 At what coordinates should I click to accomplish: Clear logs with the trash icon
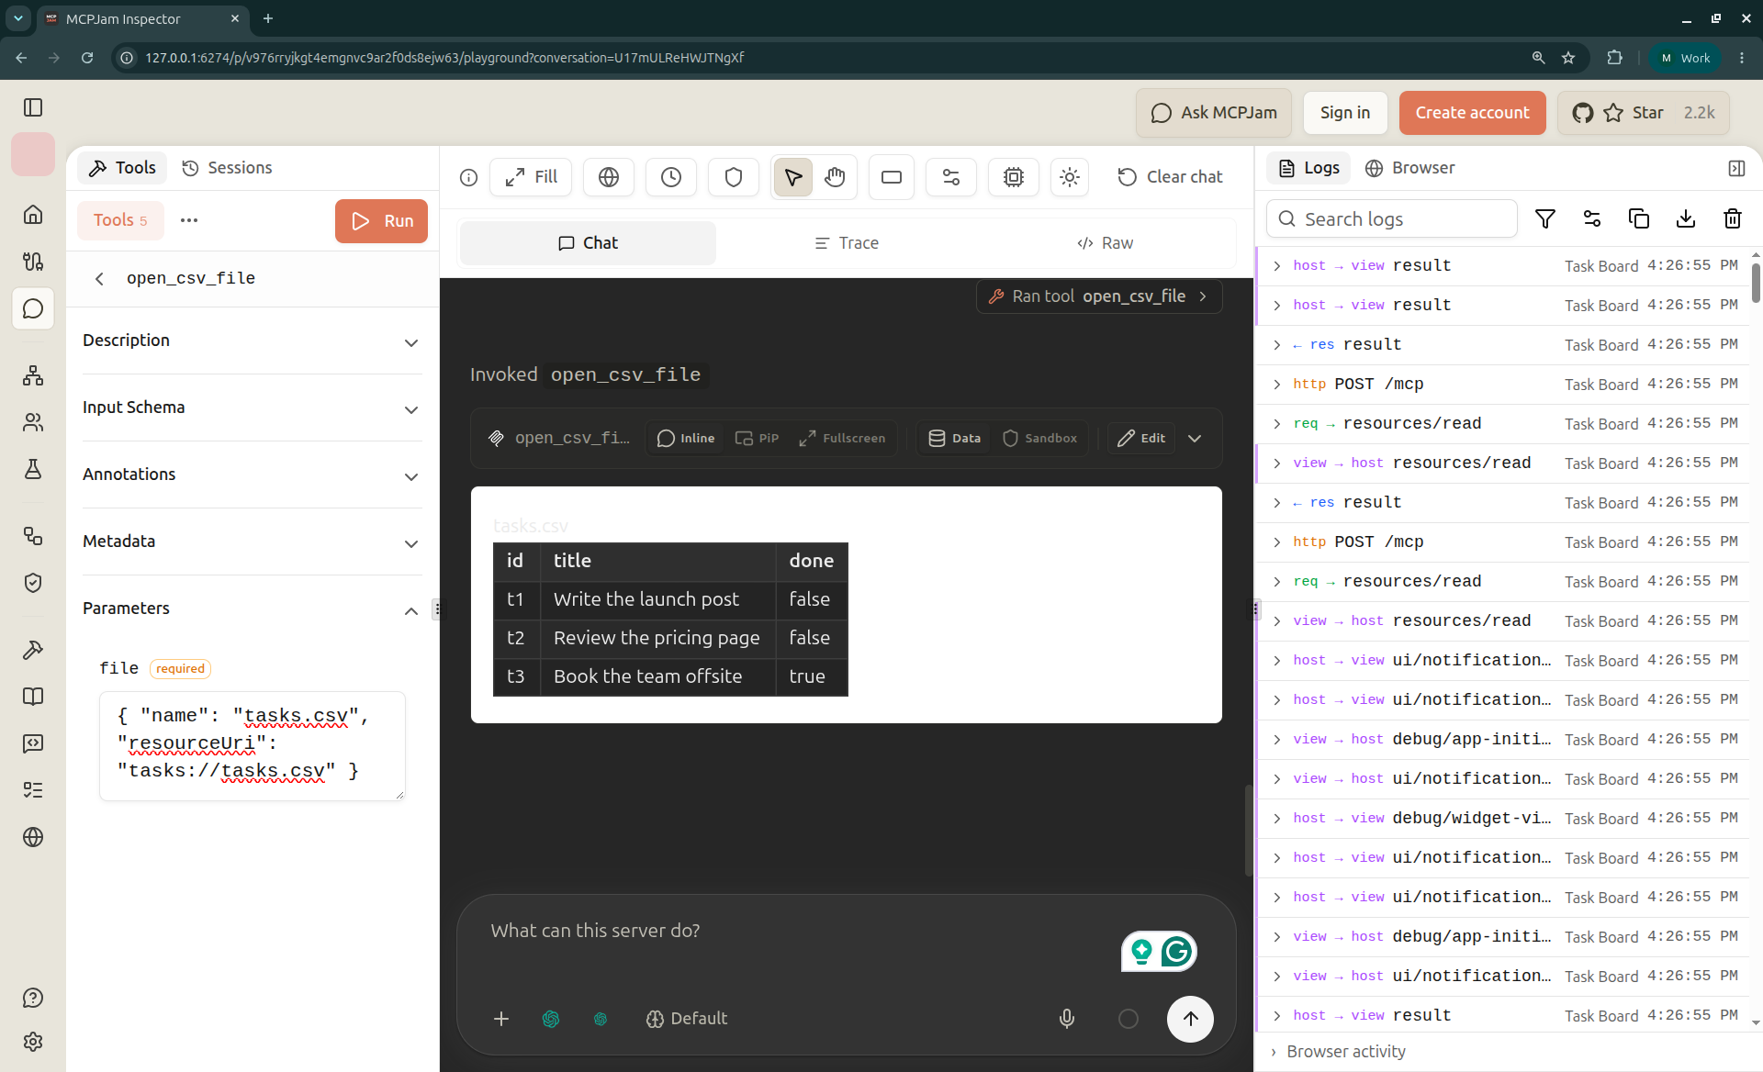coord(1733,218)
